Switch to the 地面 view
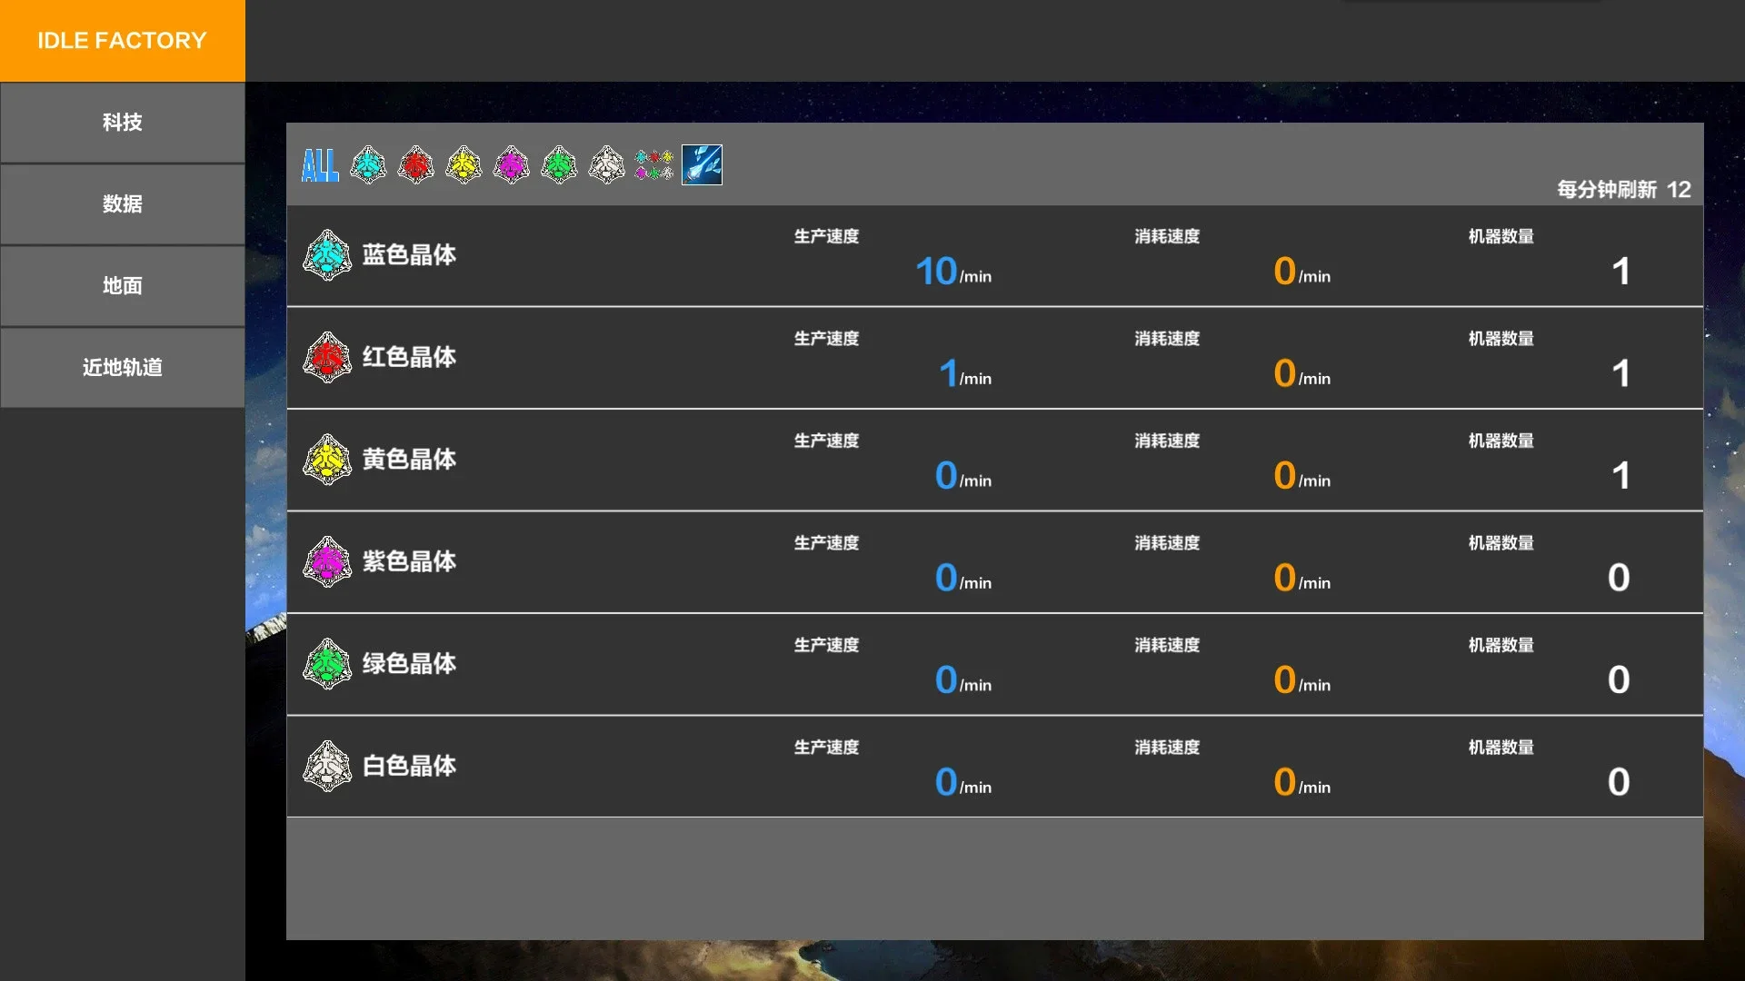Image resolution: width=1745 pixels, height=981 pixels. (x=122, y=286)
